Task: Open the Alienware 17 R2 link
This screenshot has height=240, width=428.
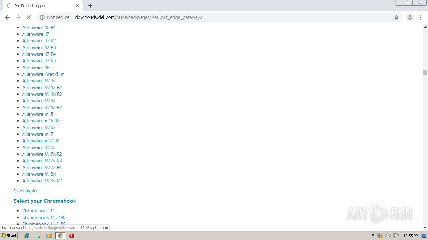Action: (39, 41)
